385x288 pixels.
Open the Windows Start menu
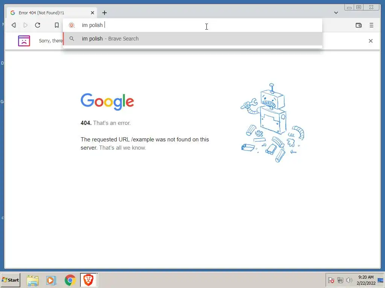[10, 280]
